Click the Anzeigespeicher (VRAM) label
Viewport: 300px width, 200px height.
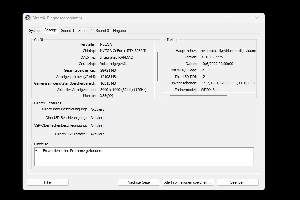(76, 77)
